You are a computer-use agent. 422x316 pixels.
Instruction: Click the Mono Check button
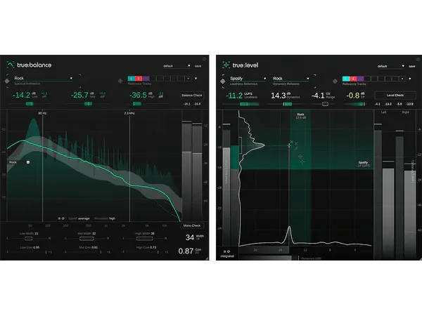click(x=191, y=225)
